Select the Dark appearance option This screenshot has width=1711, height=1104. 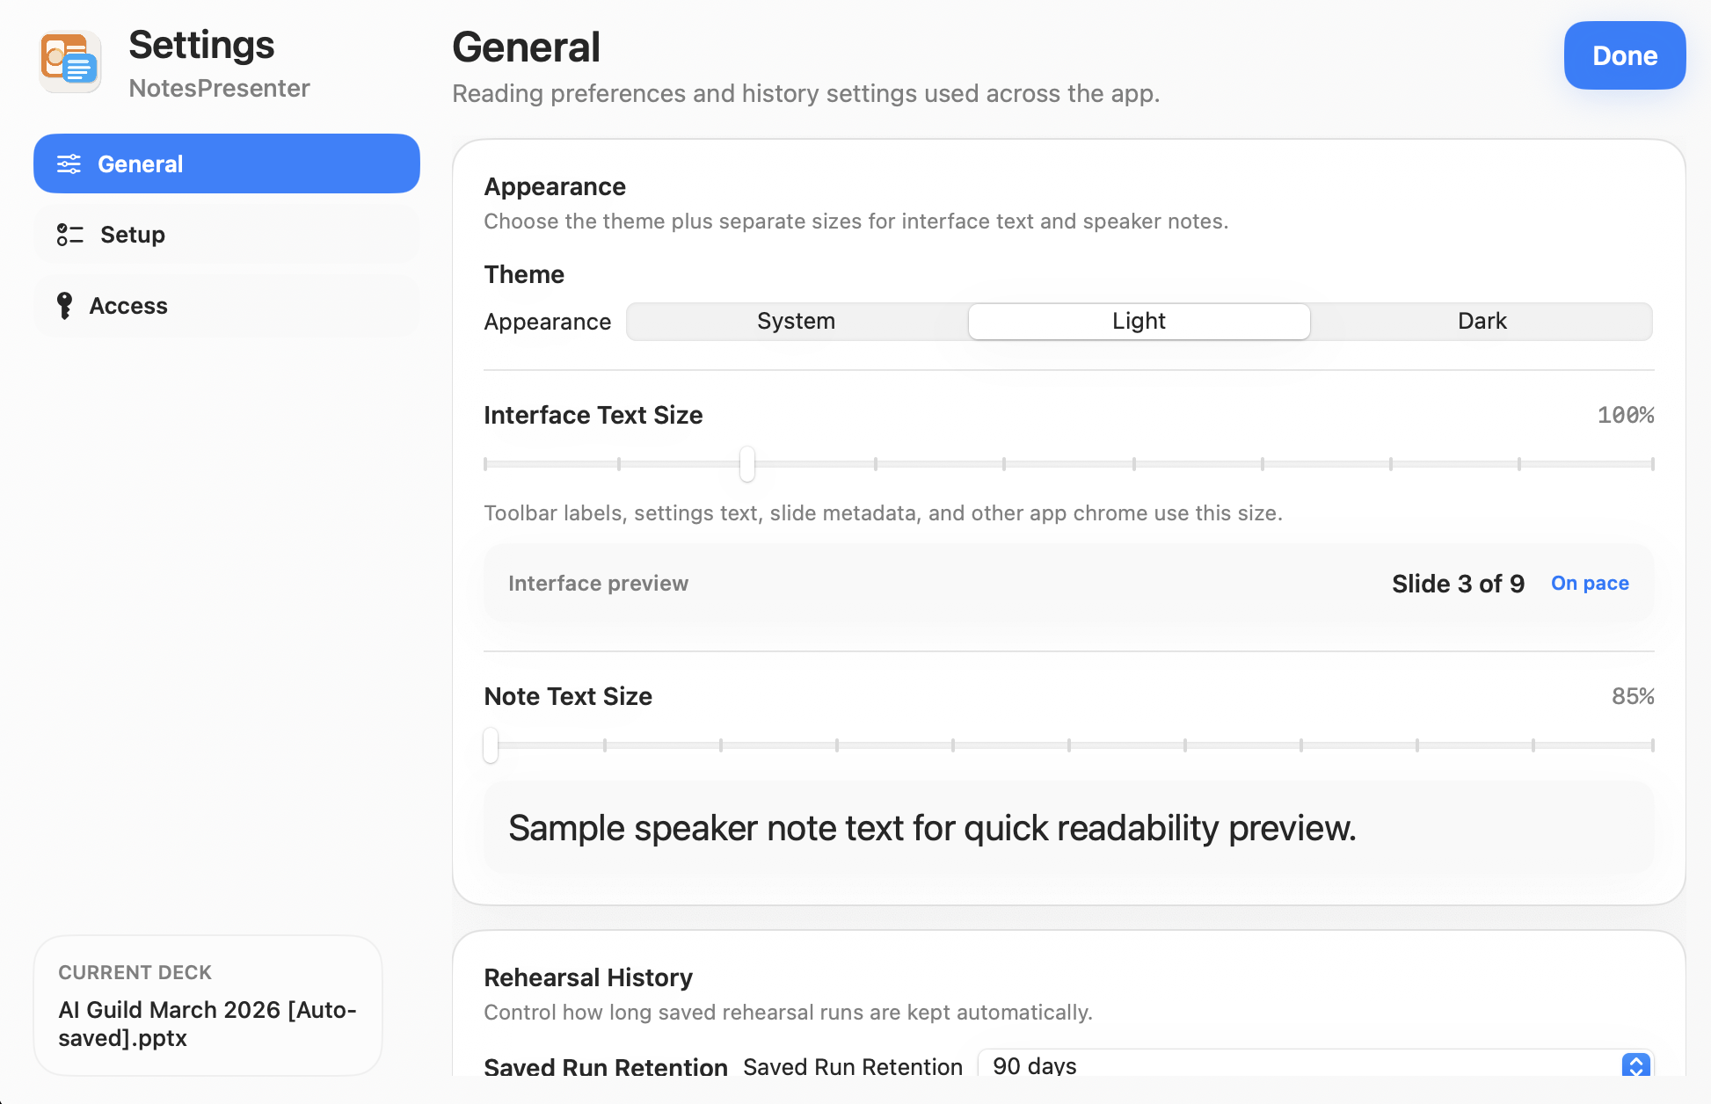[1482, 322]
